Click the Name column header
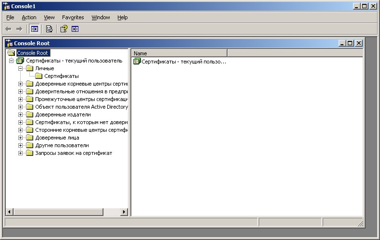The height and width of the screenshot is (240, 380). tap(179, 53)
